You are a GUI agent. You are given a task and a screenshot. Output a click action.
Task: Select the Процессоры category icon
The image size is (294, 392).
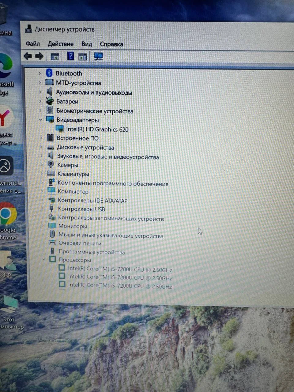point(53,259)
